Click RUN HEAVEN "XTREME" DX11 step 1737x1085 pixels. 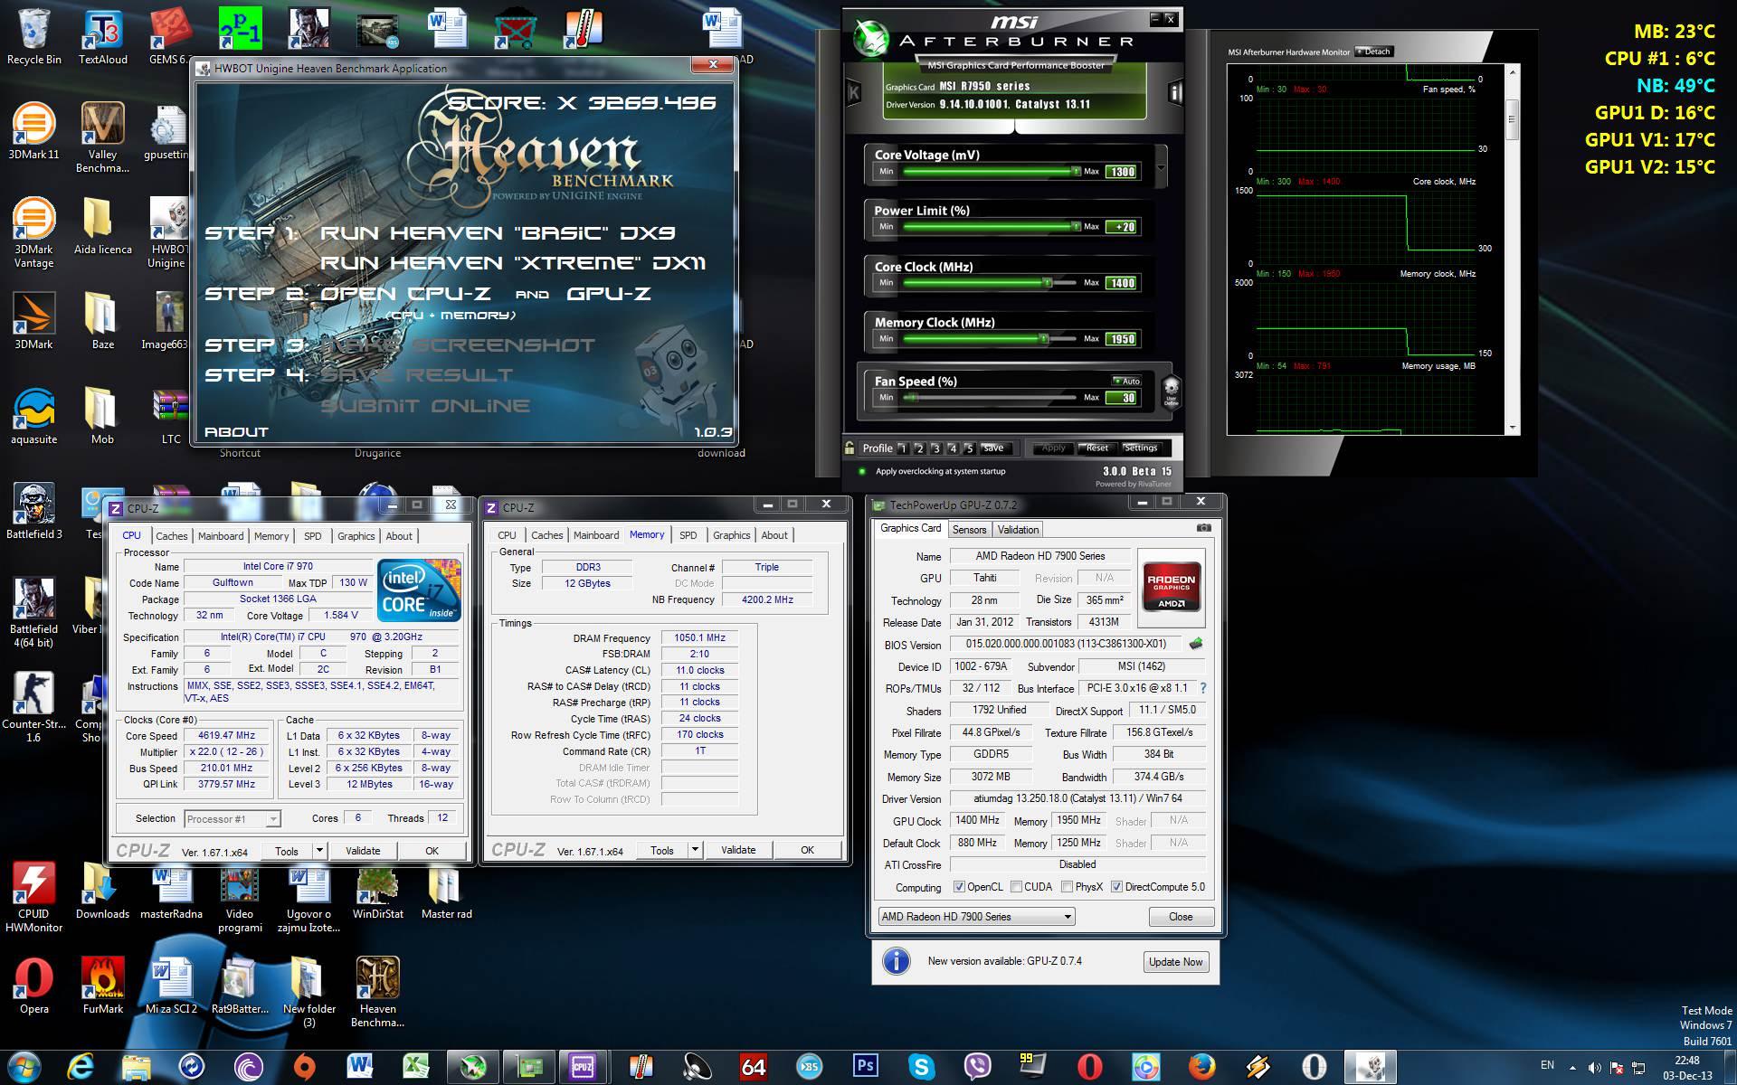point(513,263)
